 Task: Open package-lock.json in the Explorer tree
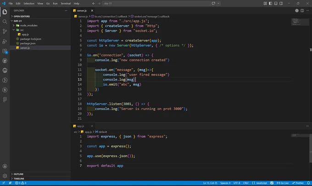coord(40,39)
